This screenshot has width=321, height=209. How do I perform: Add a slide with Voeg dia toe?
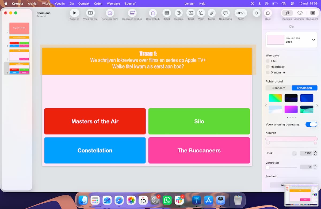point(90,13)
